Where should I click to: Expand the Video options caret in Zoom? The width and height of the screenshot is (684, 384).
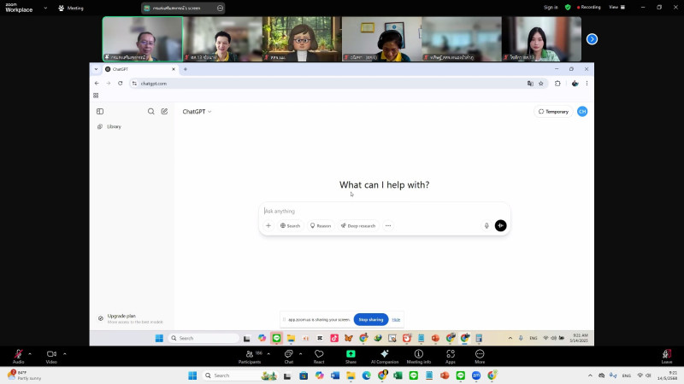[x=65, y=353]
